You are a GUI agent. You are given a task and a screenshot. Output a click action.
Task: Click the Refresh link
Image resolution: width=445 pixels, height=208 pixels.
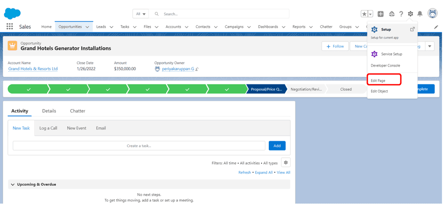[245, 172]
